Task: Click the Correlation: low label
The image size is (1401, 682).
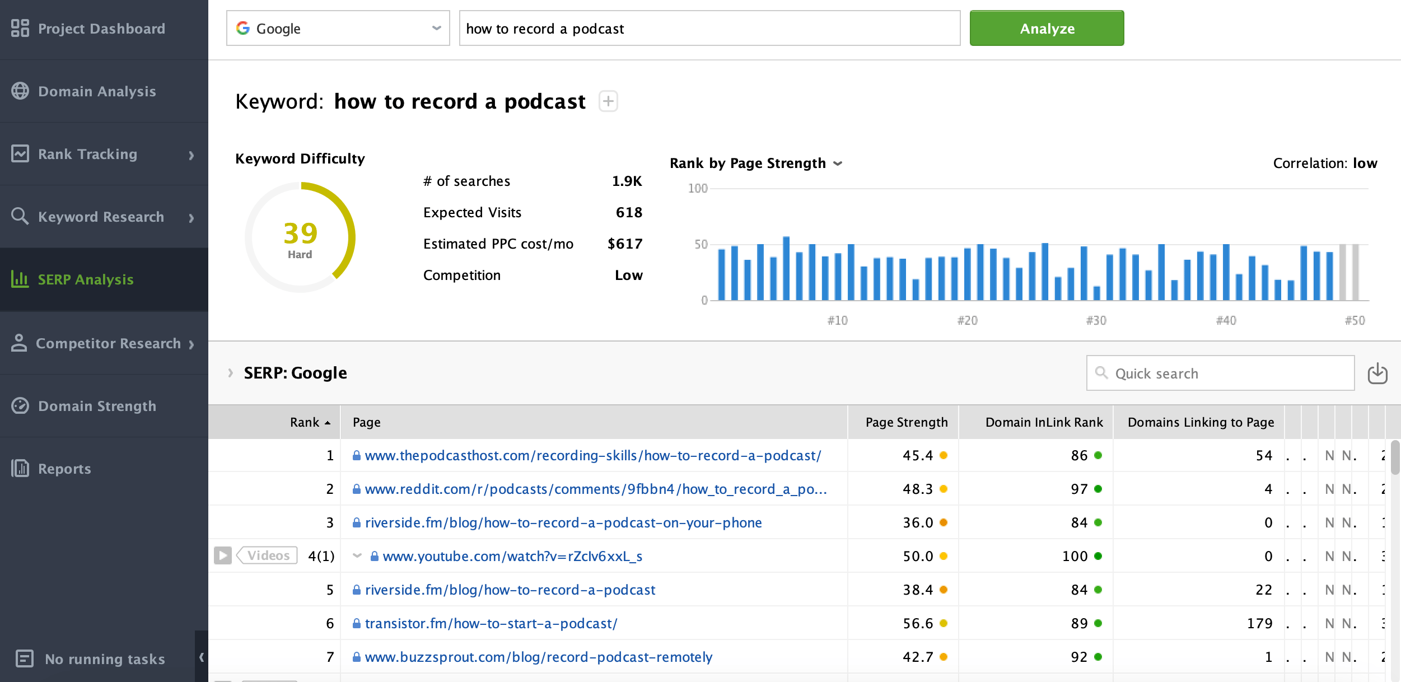Action: (x=1325, y=164)
